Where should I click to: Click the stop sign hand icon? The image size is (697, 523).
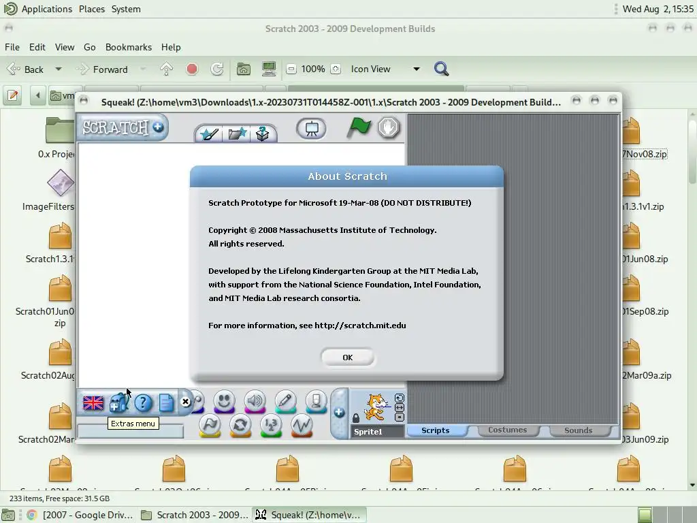point(389,127)
